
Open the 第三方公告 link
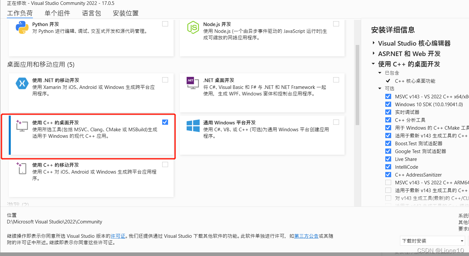coord(306,236)
